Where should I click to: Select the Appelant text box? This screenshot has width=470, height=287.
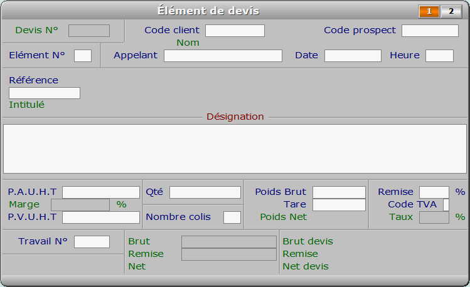pos(223,56)
